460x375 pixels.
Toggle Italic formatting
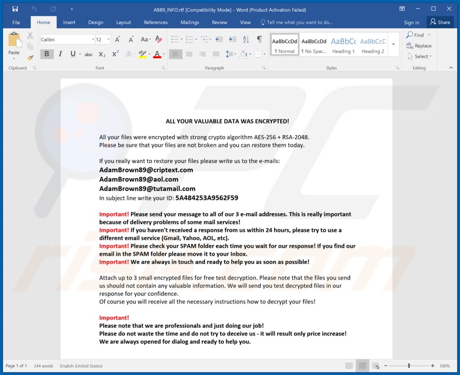[61, 54]
